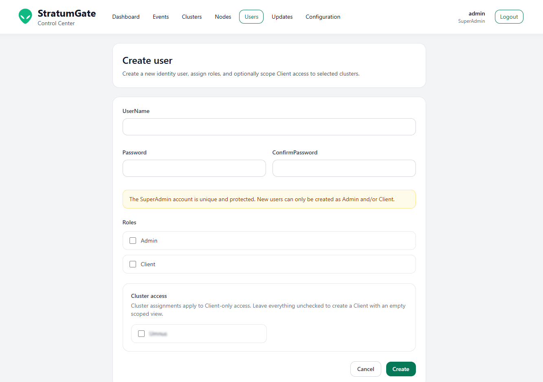Viewport: 543px width, 382px height.
Task: Open the Dashboard page
Action: click(x=126, y=17)
